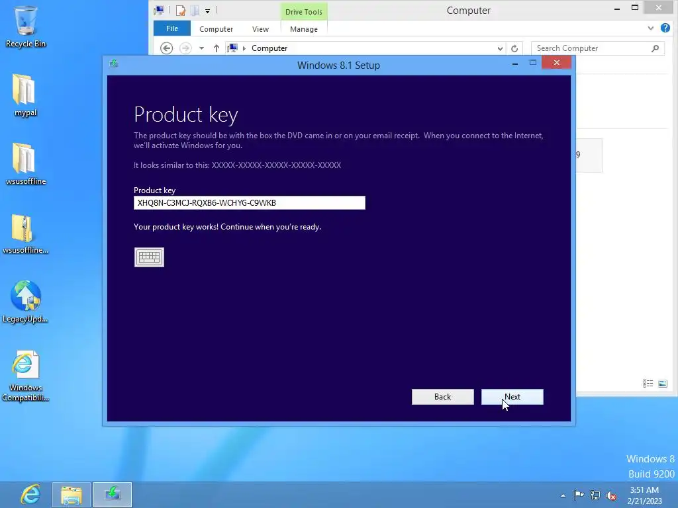Click New folder icon in quick access toolbar
678x508 pixels.
[195, 11]
